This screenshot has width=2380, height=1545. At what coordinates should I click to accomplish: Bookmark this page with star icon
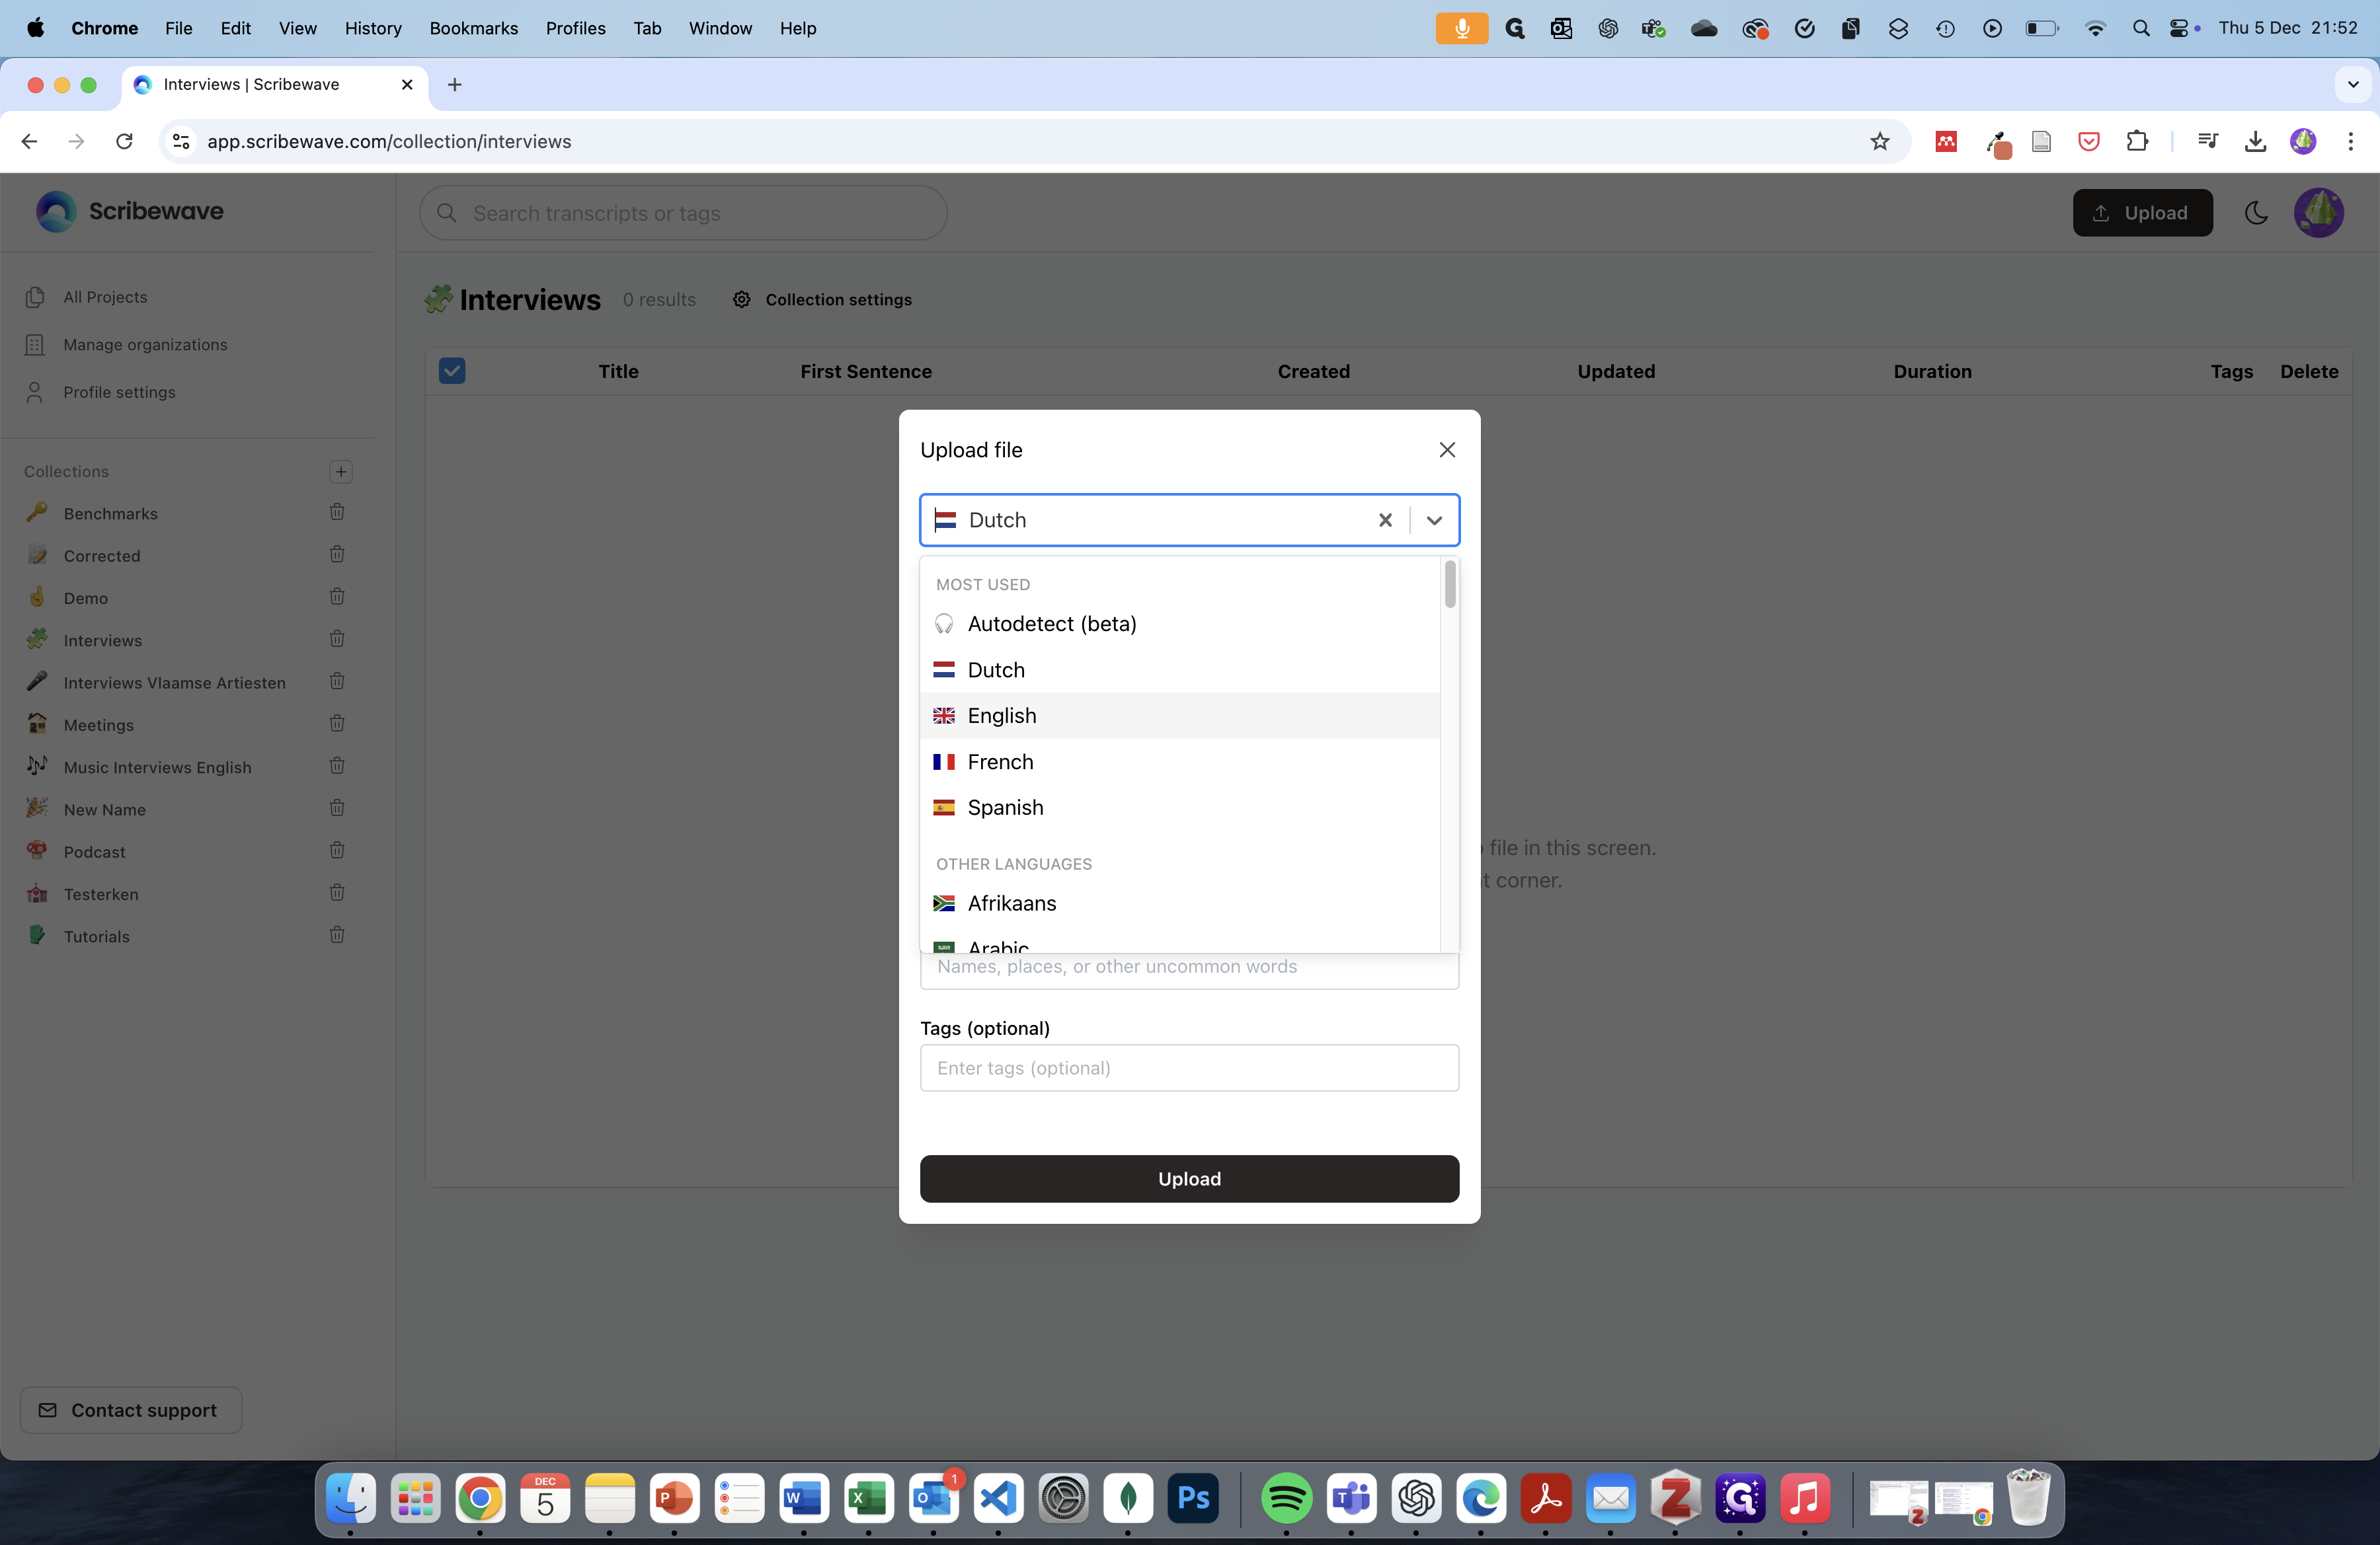click(1880, 142)
